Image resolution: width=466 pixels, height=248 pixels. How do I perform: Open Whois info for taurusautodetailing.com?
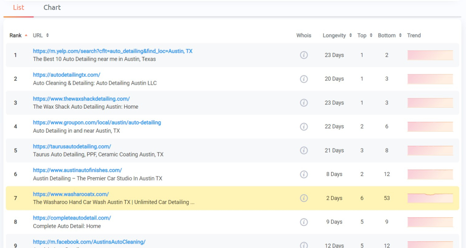point(304,150)
